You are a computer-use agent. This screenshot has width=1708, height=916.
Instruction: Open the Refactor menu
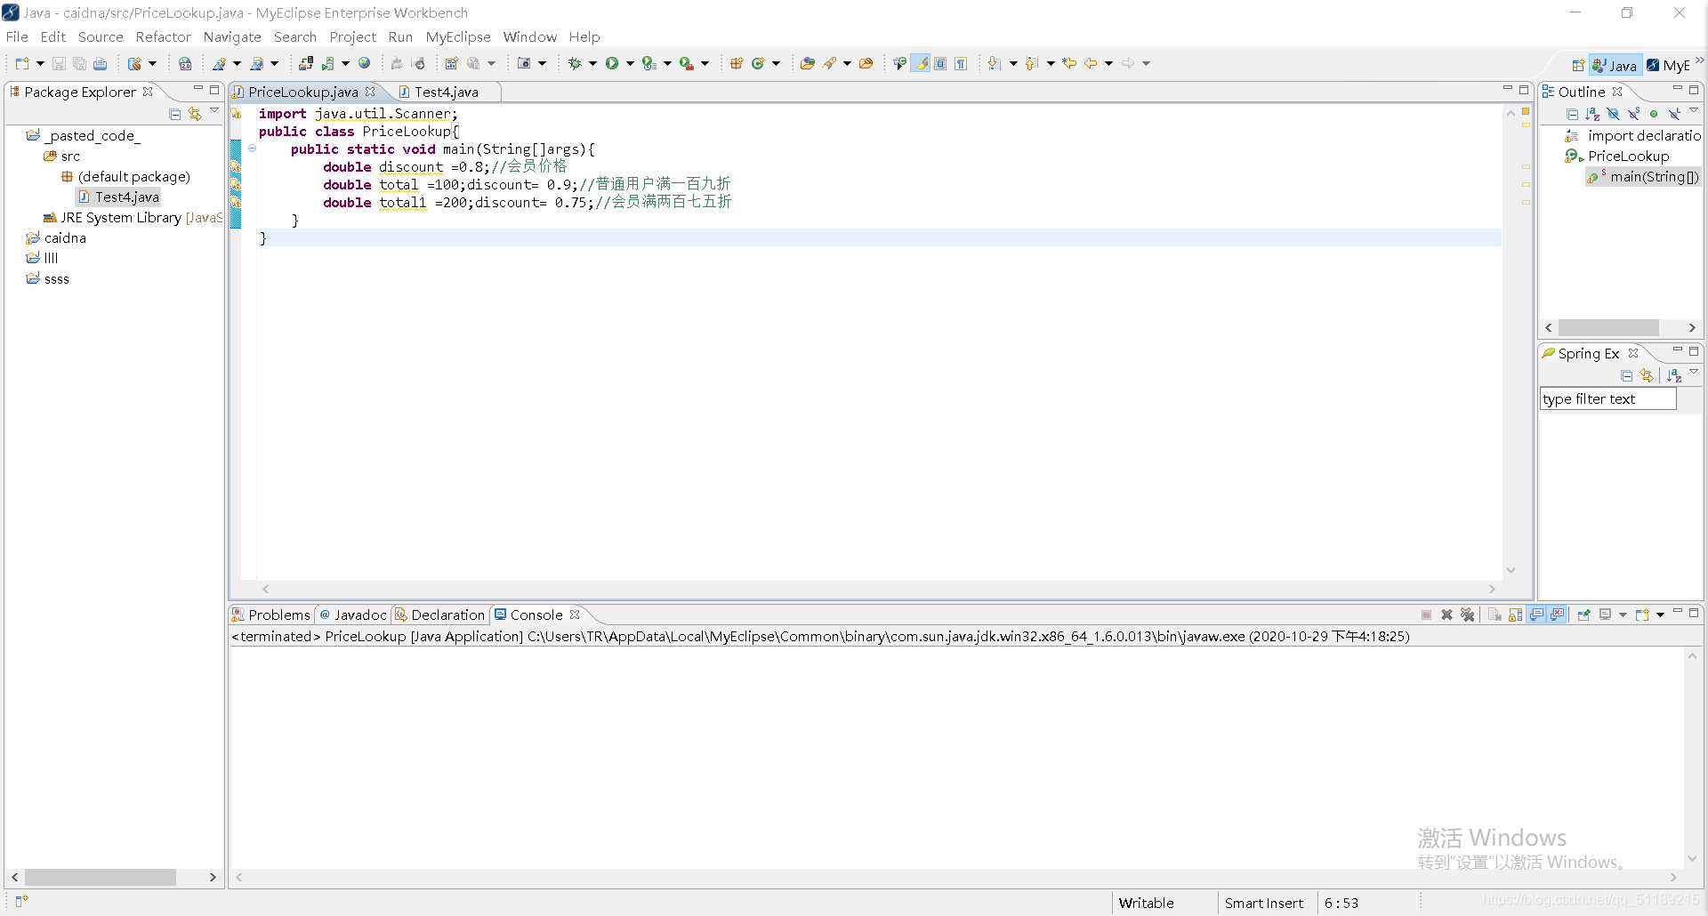coord(163,36)
